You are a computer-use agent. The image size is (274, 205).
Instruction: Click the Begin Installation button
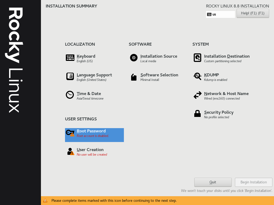(x=254, y=182)
